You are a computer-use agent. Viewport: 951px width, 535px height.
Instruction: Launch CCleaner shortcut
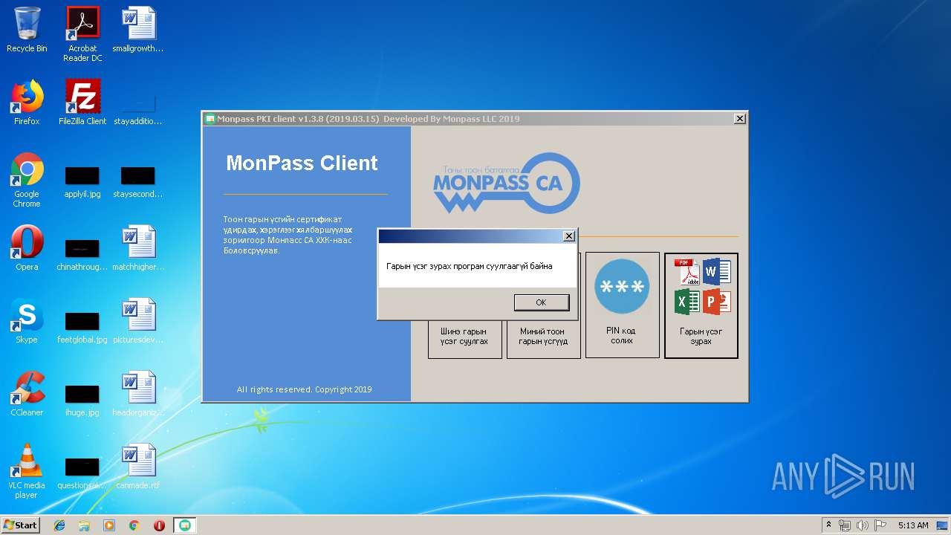(27, 394)
